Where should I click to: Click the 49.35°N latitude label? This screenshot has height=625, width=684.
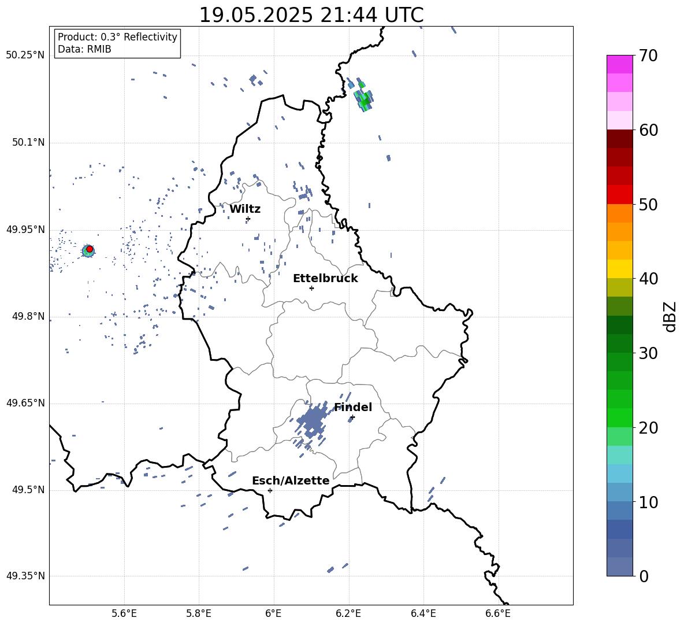pyautogui.click(x=25, y=576)
